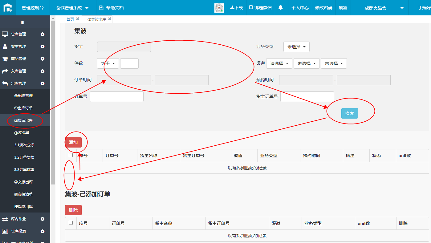The width and height of the screenshot is (431, 243).
Task: Click the 货主 input field
Action: [x=124, y=47]
